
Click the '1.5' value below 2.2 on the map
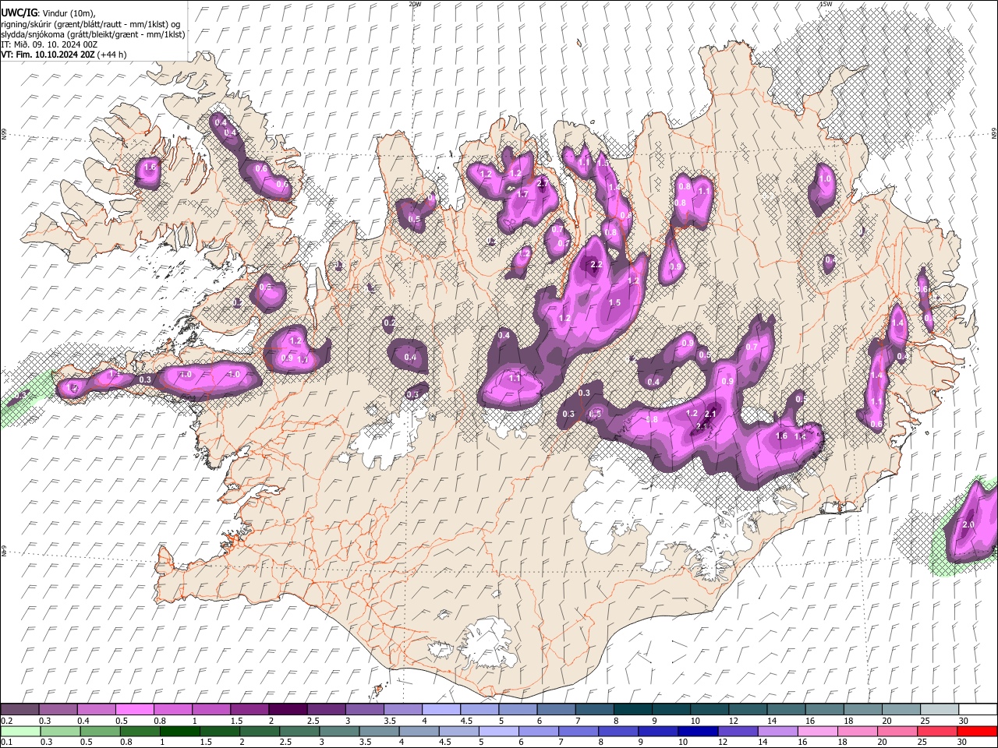tap(614, 302)
